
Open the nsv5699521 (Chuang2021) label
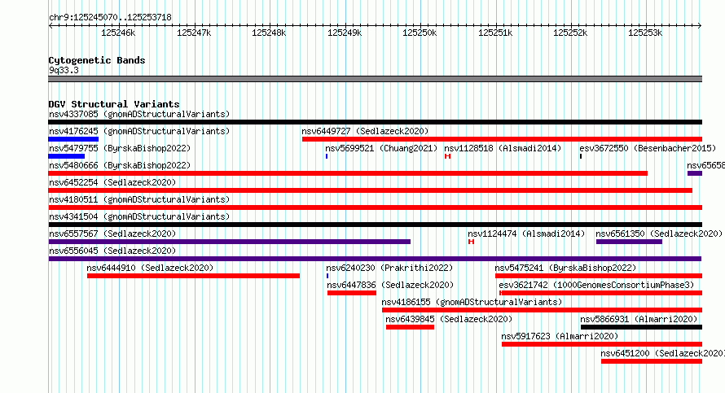[381, 148]
